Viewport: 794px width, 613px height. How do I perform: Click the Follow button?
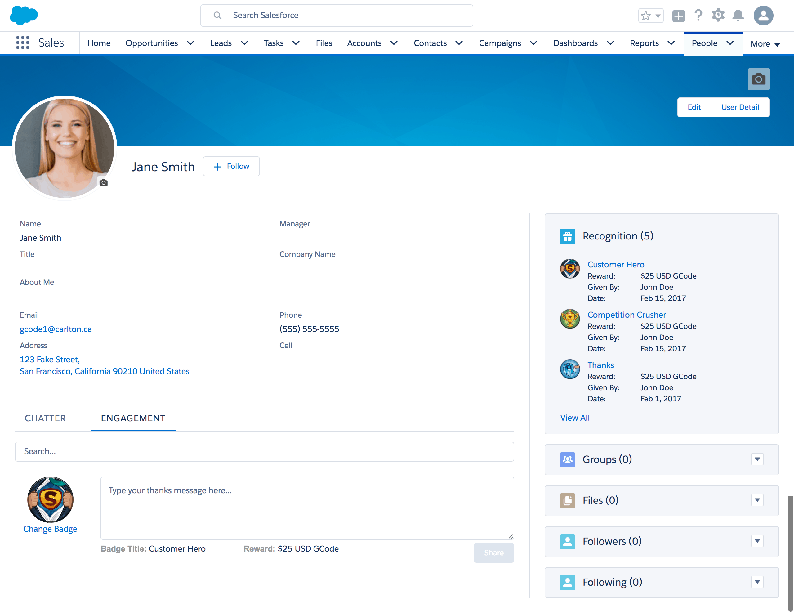pyautogui.click(x=231, y=167)
